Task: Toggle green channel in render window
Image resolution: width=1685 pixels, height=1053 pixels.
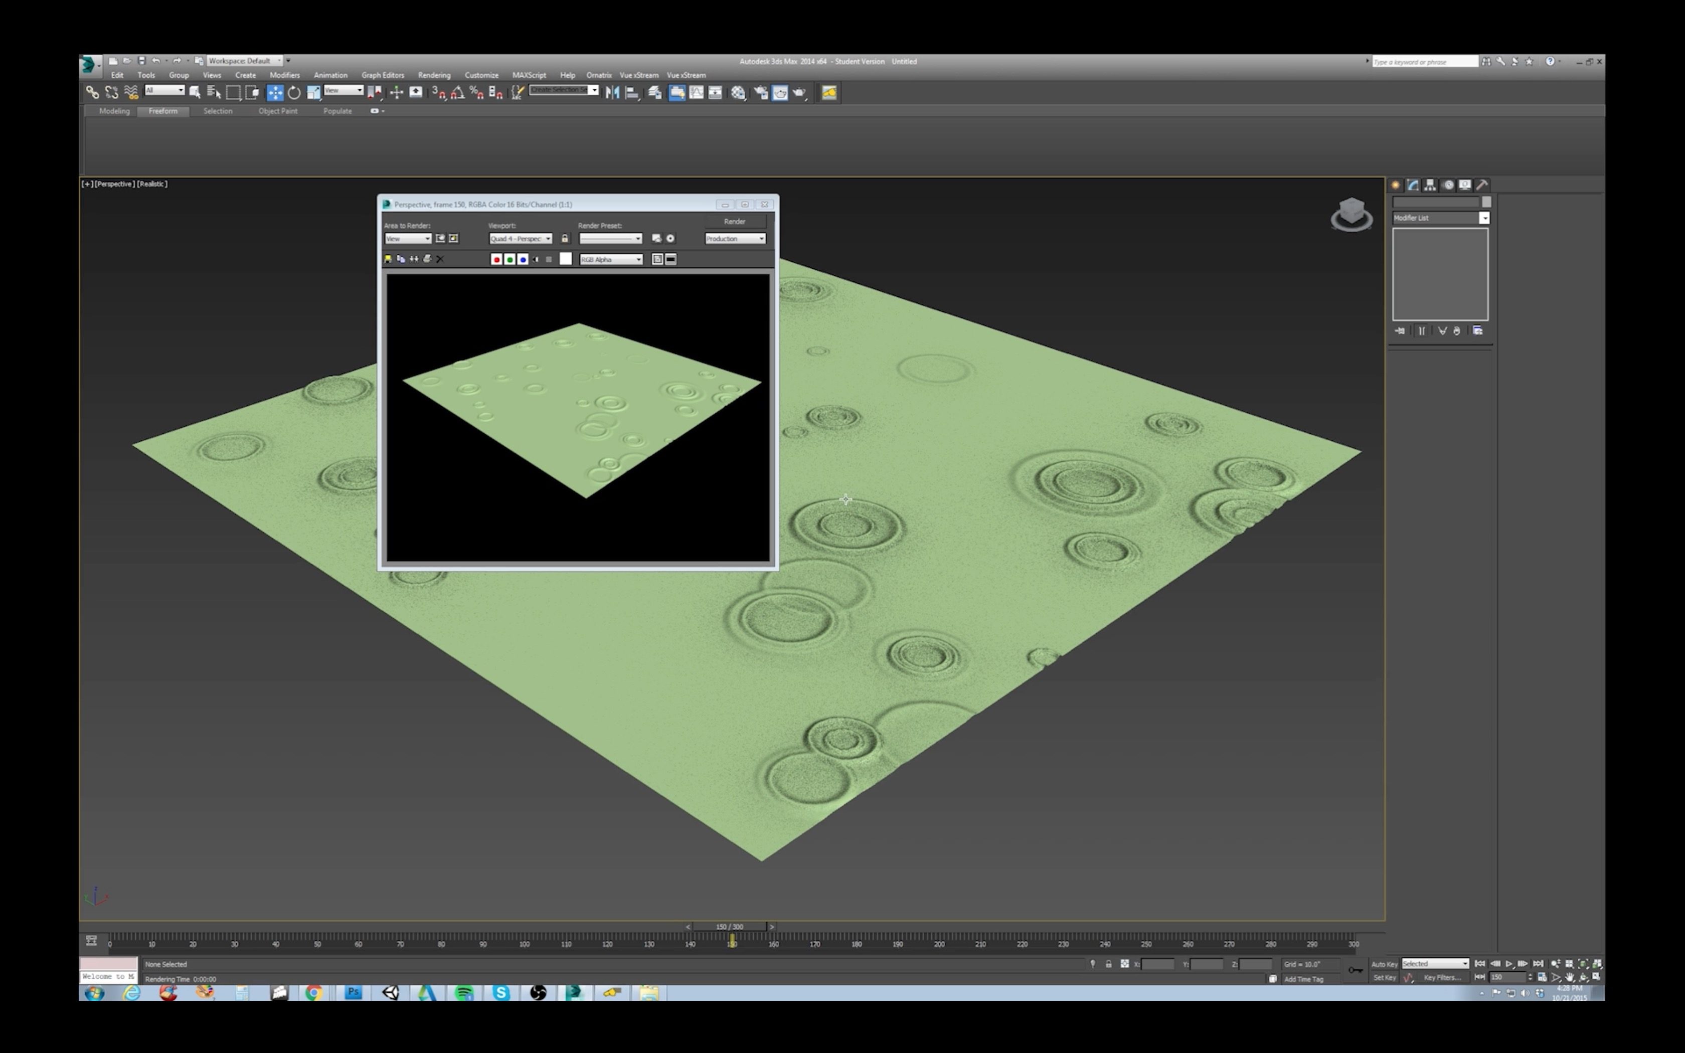Action: 510,259
